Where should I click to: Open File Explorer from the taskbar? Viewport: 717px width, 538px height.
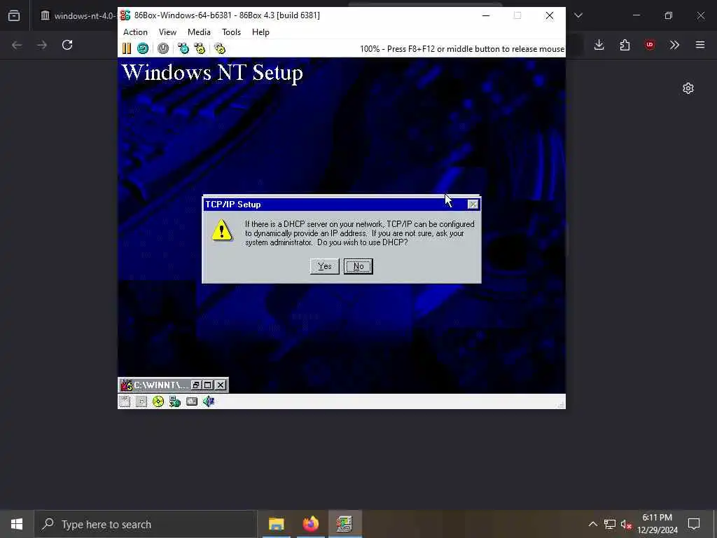[x=276, y=524]
